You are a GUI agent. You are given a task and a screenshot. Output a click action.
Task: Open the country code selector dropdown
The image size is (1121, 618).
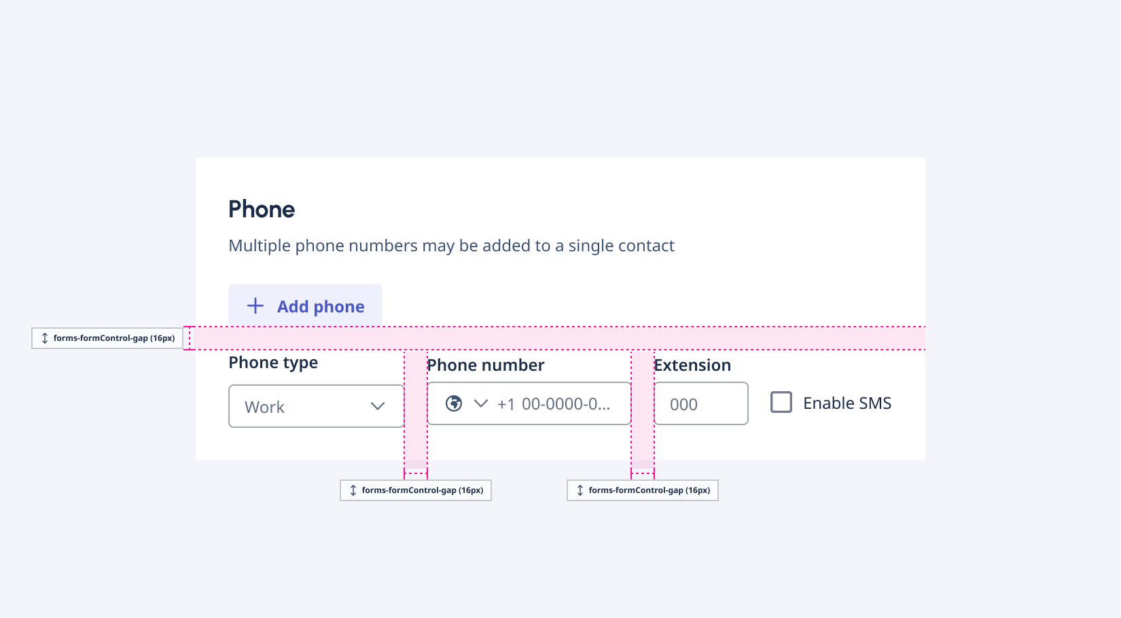(x=467, y=403)
